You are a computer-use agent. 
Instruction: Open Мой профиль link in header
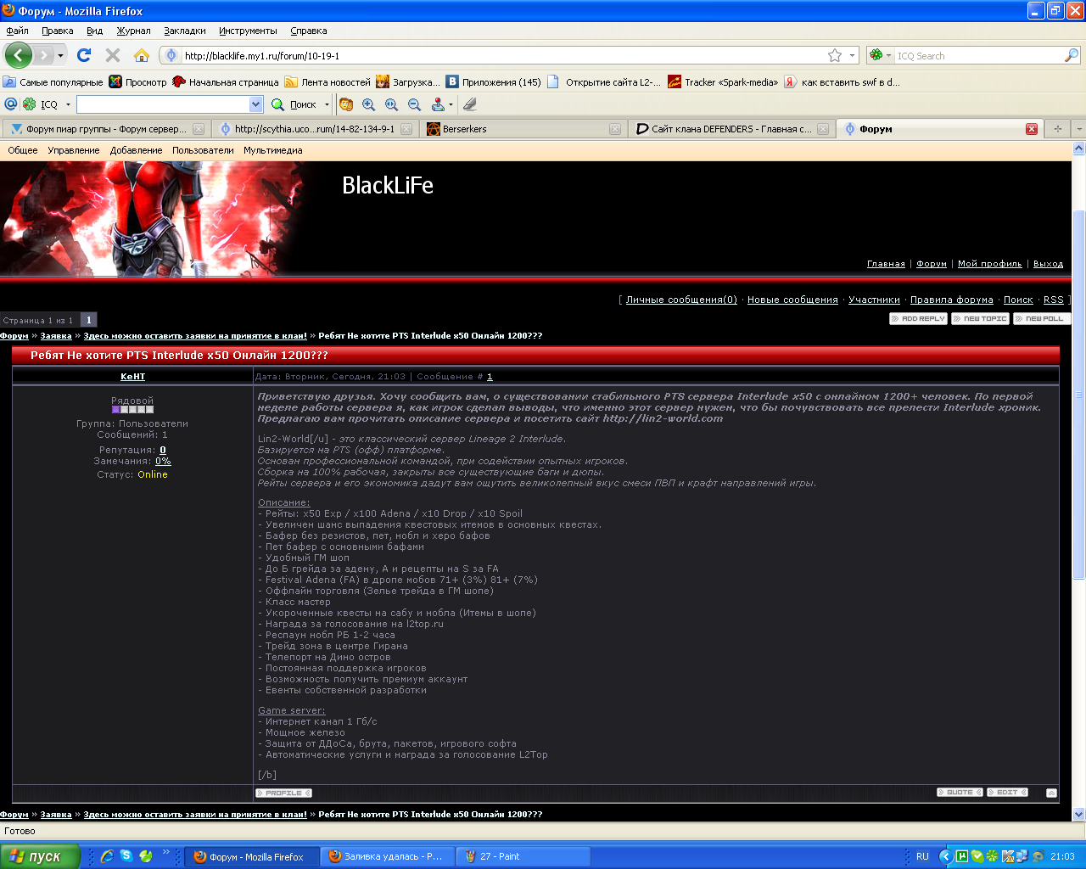point(989,264)
